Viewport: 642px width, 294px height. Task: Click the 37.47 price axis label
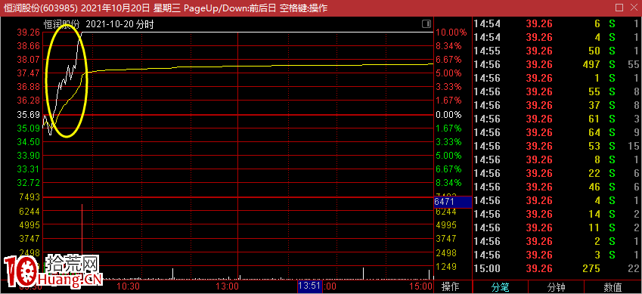pos(28,73)
